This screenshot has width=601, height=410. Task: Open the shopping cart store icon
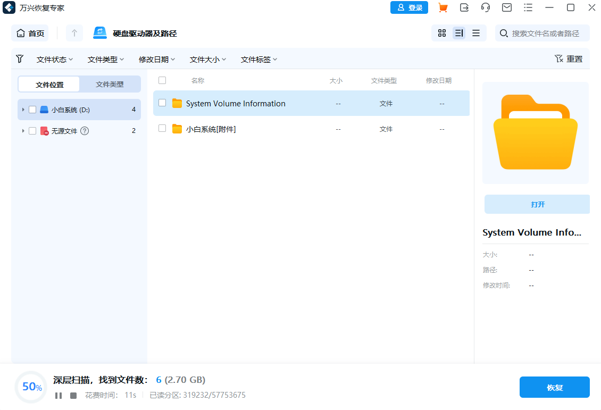click(443, 7)
